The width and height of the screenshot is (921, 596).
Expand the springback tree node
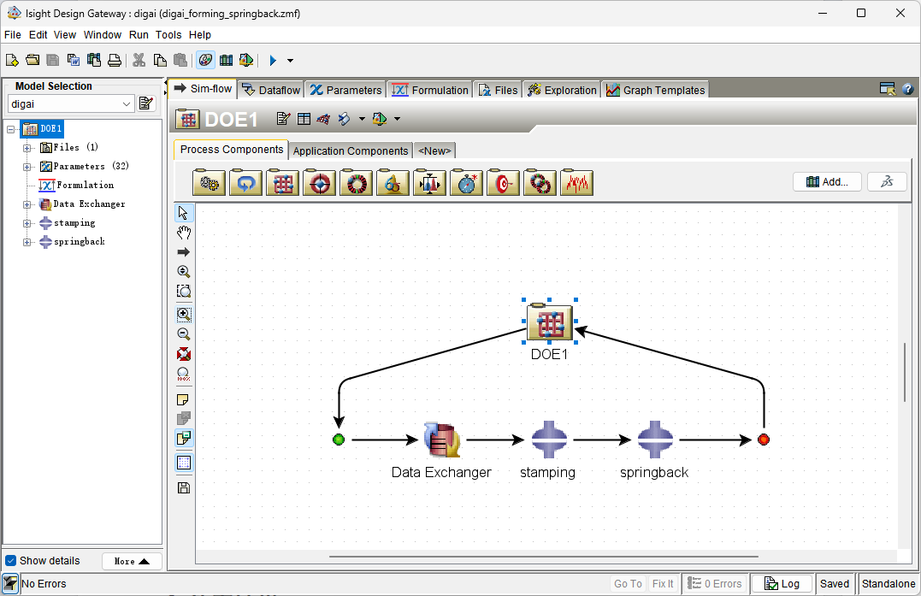point(27,242)
